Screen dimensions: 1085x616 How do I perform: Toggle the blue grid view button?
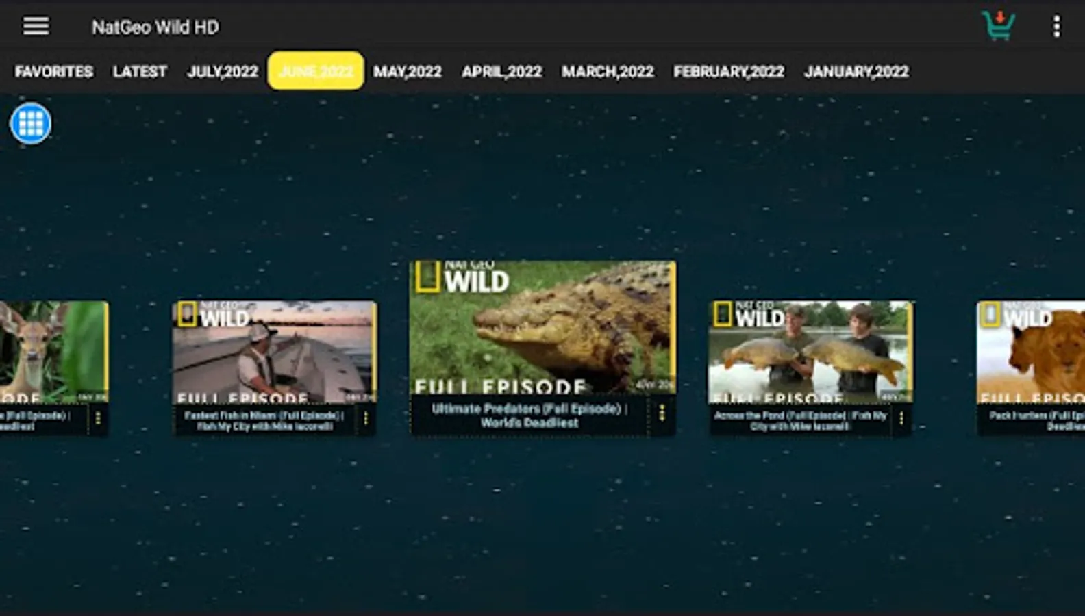click(31, 123)
